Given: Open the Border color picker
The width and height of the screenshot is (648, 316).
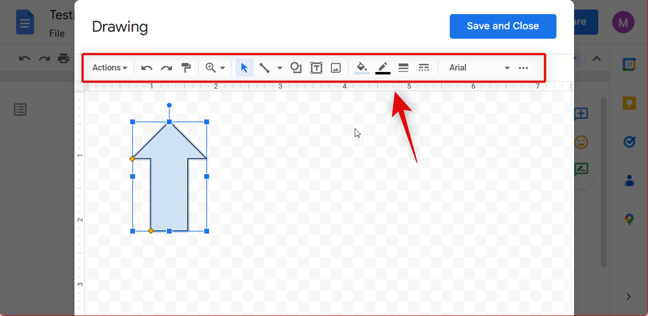Looking at the screenshot, I should pos(383,68).
